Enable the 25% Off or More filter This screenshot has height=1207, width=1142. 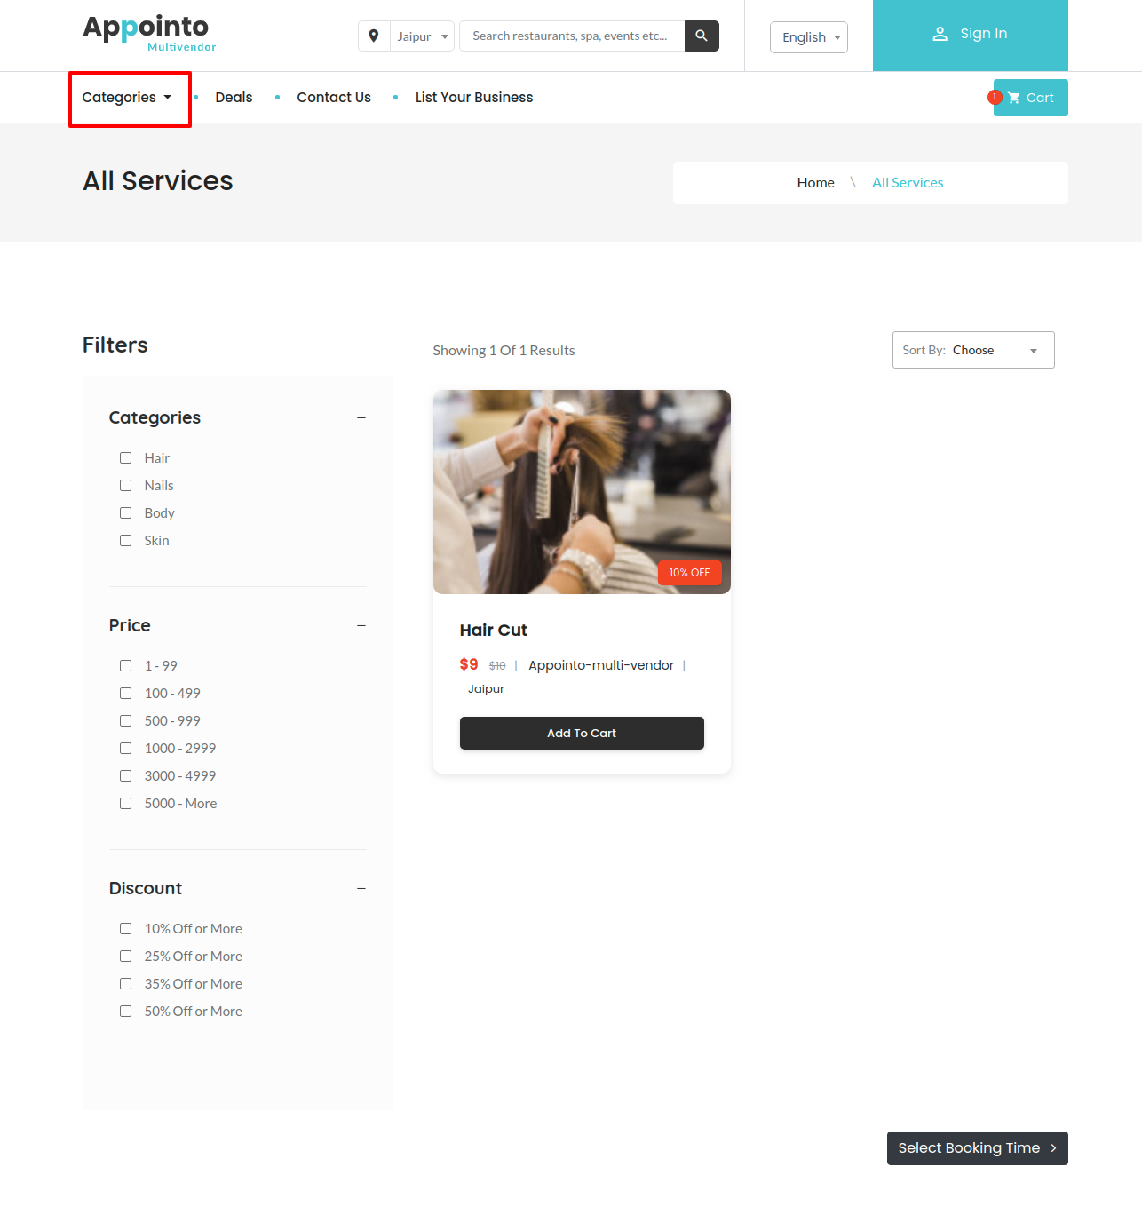tap(125, 957)
